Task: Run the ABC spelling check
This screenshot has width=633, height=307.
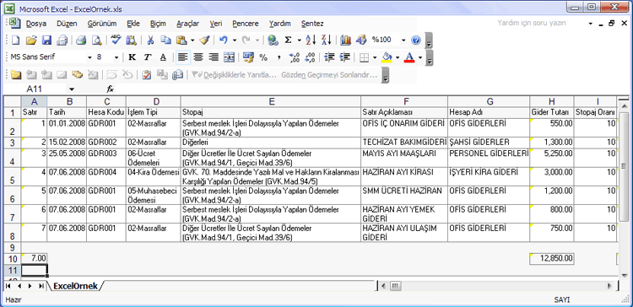Action: click(x=116, y=40)
